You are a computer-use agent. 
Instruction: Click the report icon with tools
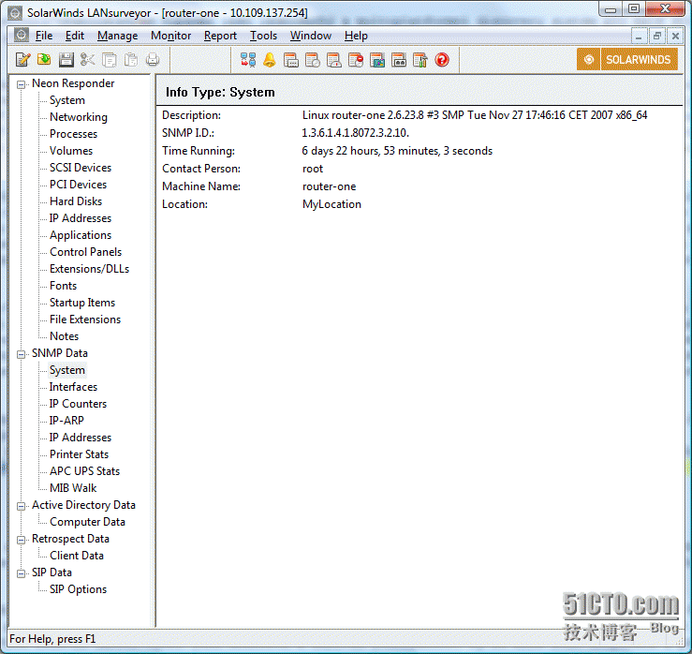coord(420,60)
